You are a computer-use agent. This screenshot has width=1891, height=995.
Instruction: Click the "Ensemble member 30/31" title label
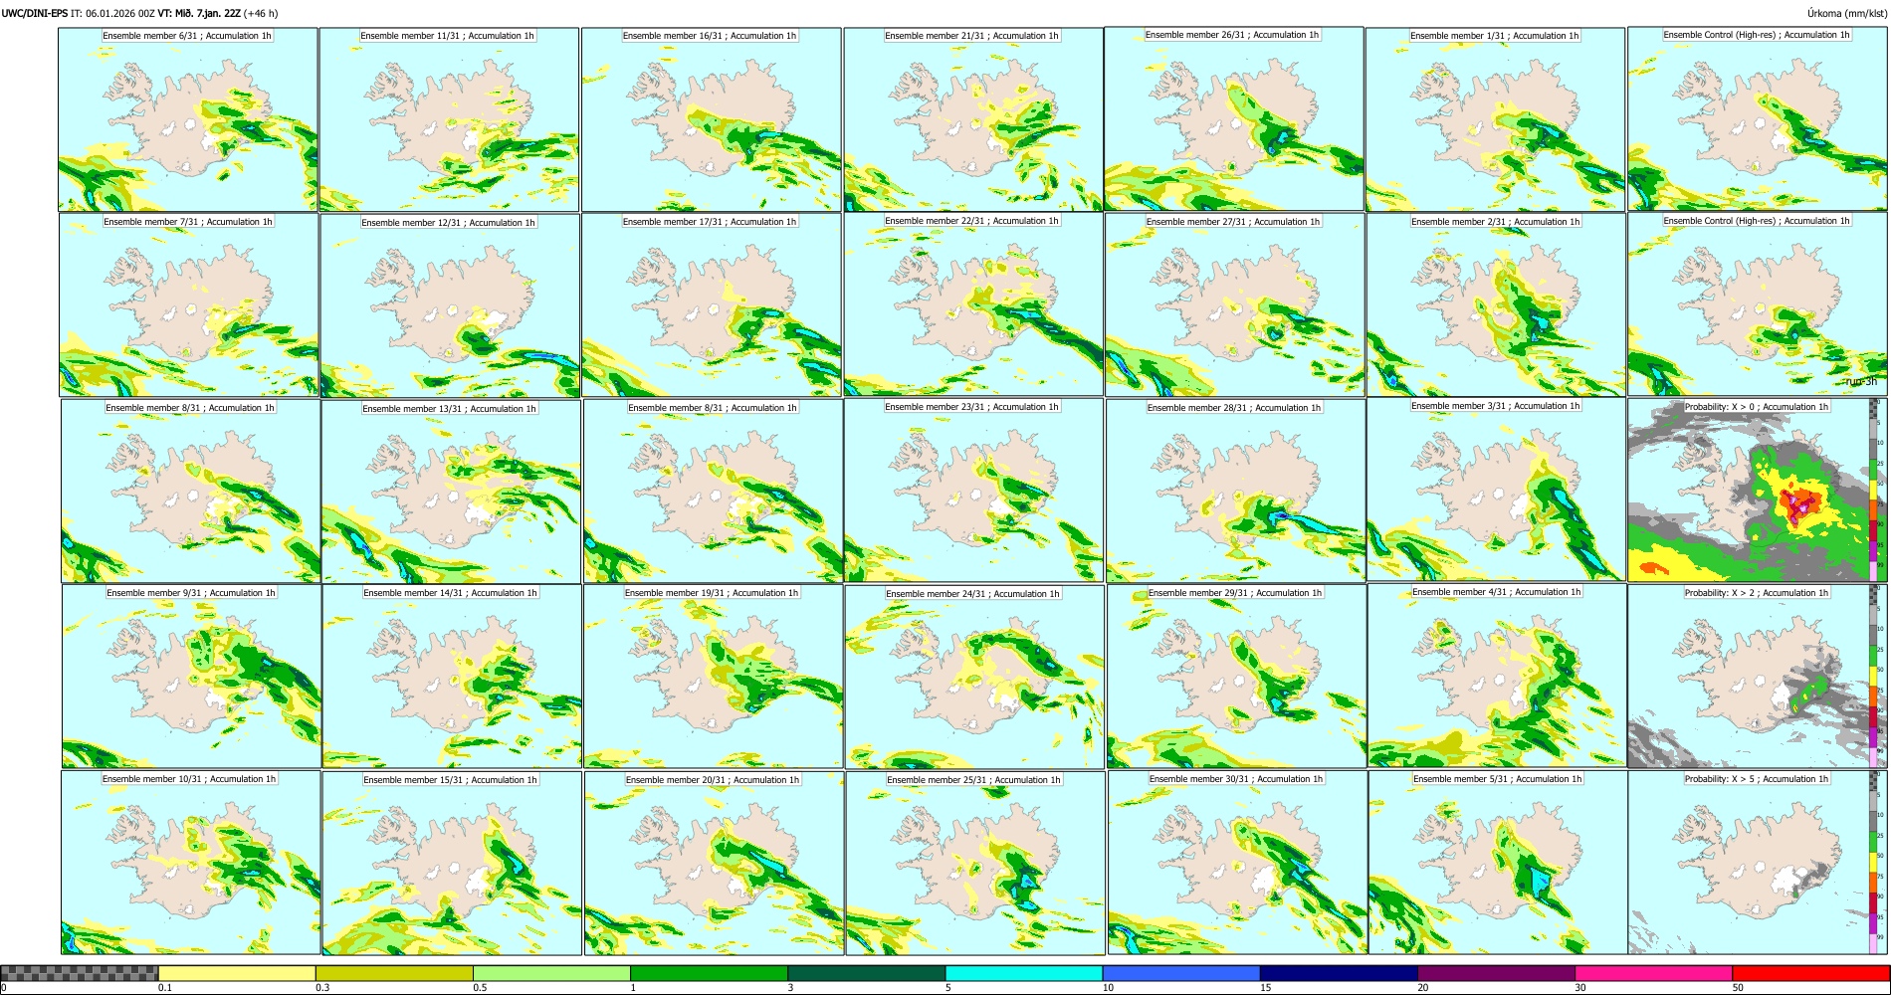pyautogui.click(x=1236, y=779)
